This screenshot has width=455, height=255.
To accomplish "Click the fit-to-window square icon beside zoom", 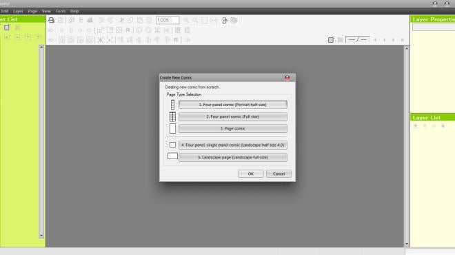I will [x=205, y=20].
